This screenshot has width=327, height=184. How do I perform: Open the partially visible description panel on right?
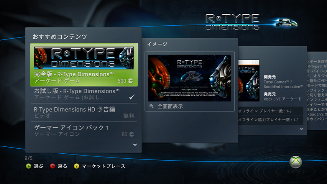pos(317,91)
